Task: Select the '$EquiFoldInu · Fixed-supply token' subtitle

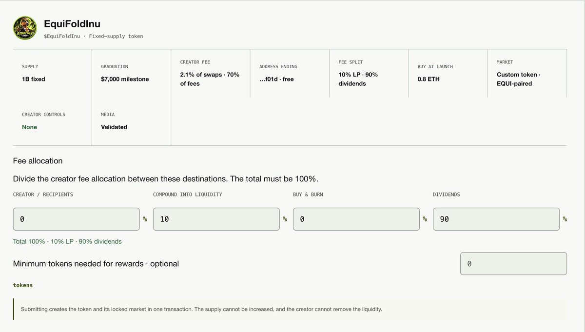Action: [x=94, y=36]
